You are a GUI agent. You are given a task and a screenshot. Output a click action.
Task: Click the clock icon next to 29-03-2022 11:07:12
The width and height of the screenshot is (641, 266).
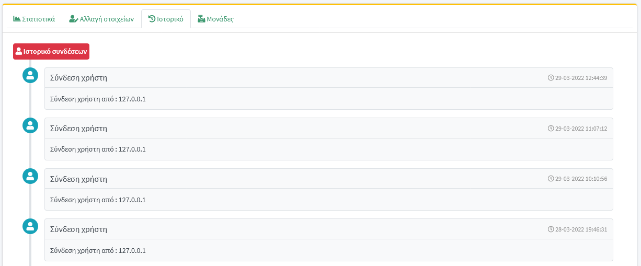(551, 128)
